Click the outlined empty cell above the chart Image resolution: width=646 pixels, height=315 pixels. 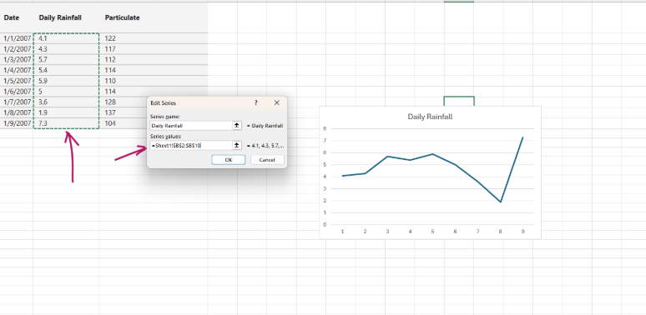click(459, 101)
